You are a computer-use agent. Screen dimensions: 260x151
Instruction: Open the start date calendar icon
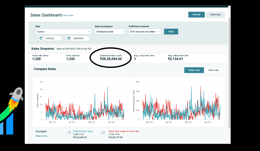[x=41, y=39]
